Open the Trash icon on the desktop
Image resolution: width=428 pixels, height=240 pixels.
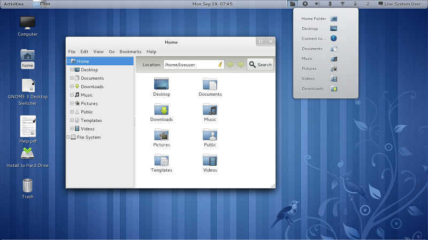click(x=28, y=186)
